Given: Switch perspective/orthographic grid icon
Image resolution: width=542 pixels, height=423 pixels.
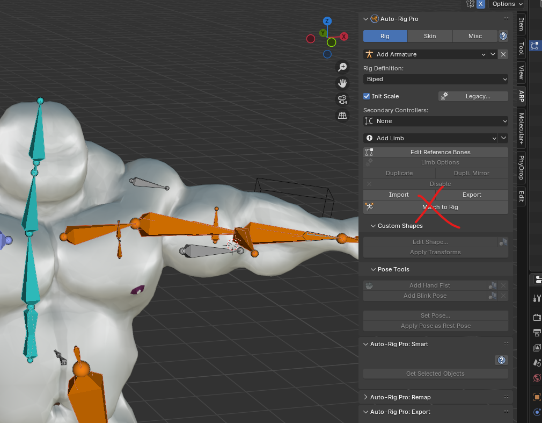Looking at the screenshot, I should tap(342, 116).
